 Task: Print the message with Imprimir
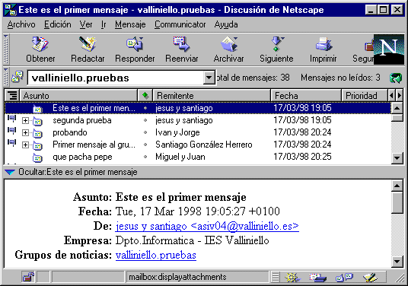[x=324, y=49]
